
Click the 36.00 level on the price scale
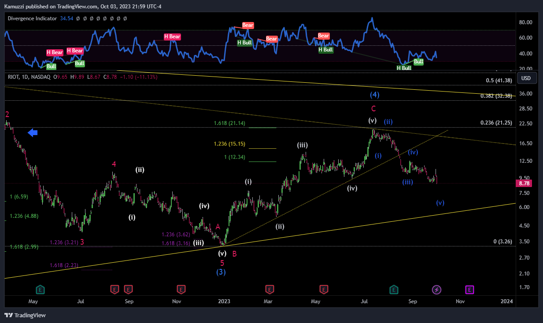pos(526,94)
